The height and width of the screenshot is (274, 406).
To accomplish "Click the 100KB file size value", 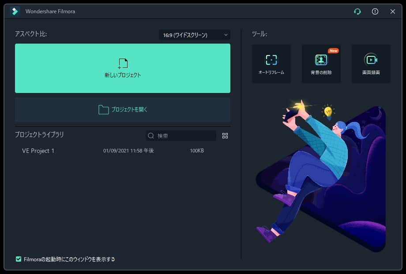I will (x=197, y=151).
